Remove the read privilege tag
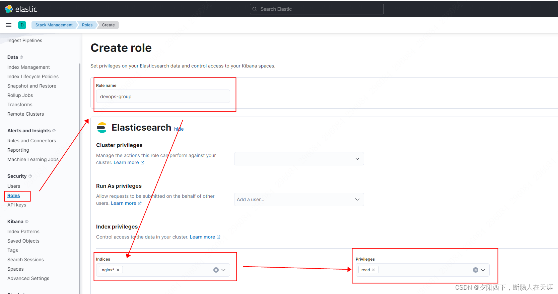The image size is (558, 294). [373, 270]
